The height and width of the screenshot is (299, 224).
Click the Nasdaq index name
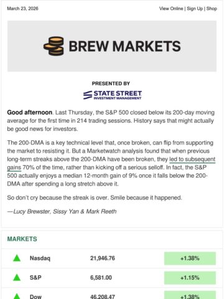pos(40,259)
